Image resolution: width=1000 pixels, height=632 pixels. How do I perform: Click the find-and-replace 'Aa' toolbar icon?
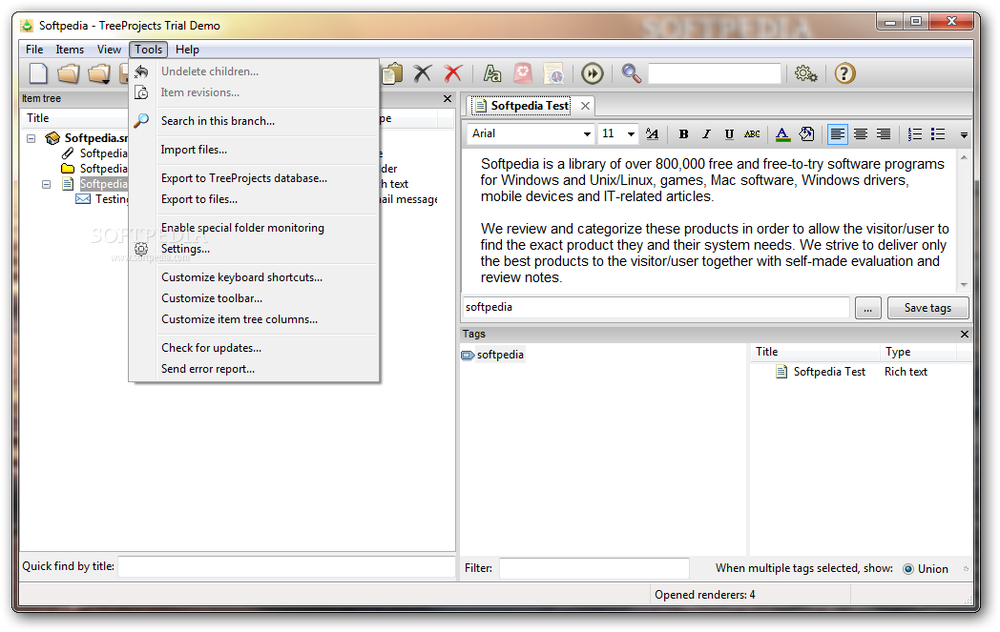491,74
